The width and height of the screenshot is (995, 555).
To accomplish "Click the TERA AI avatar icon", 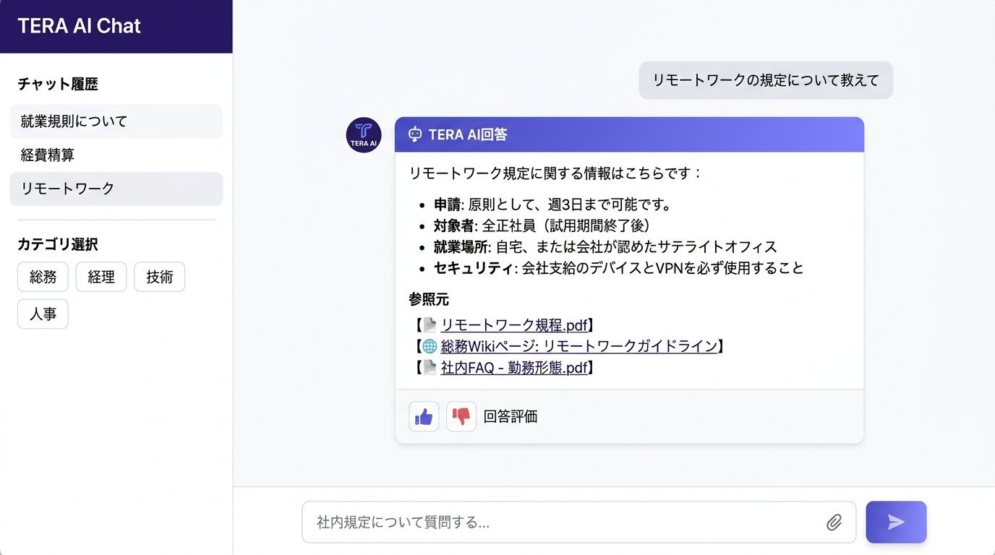I will click(363, 134).
